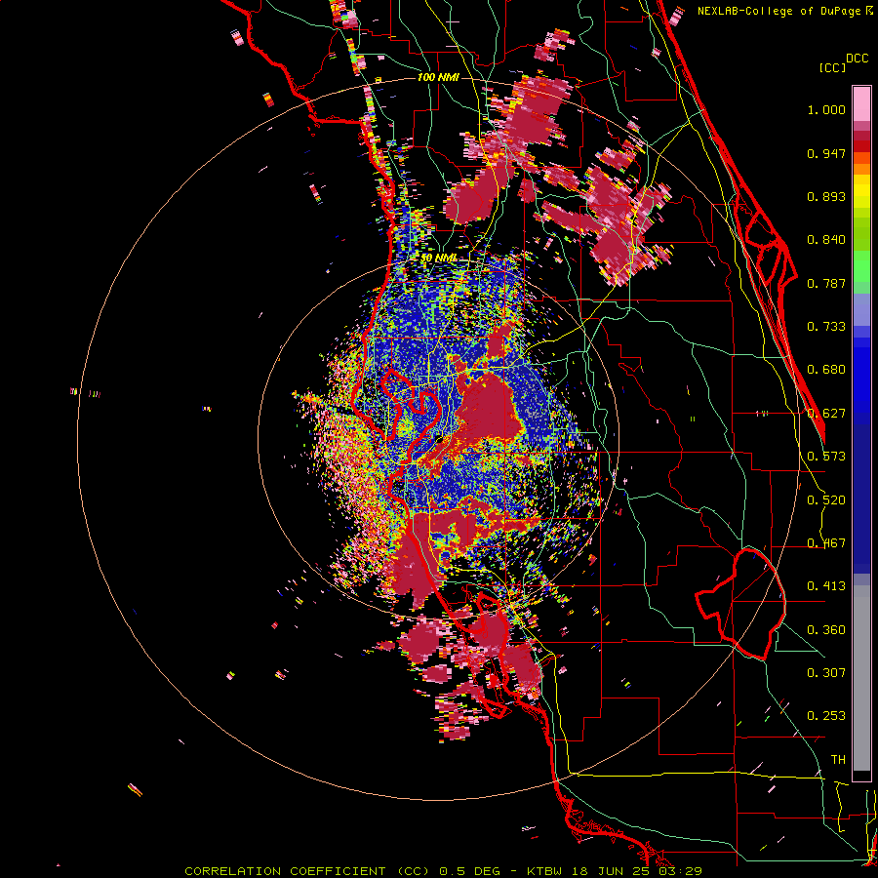Select the 0.840 scale value
The image size is (878, 878).
826,240
